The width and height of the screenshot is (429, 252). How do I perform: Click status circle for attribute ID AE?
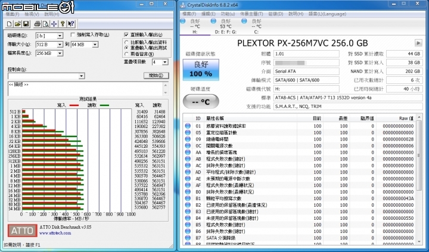point(188,178)
